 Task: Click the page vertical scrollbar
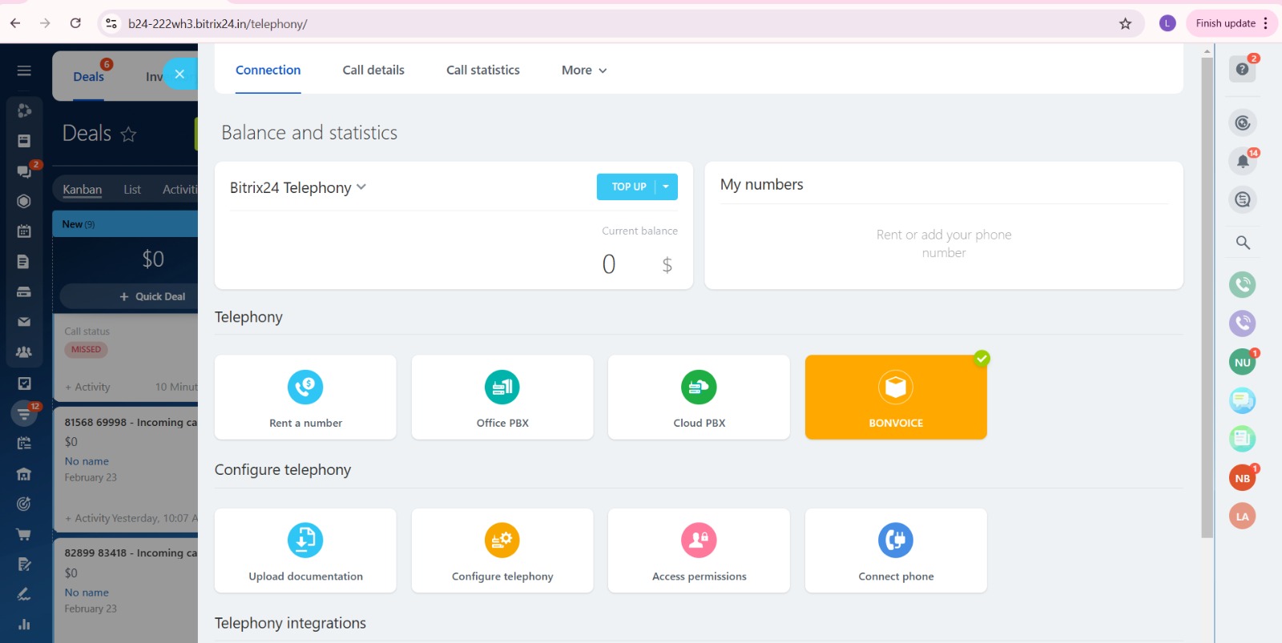pyautogui.click(x=1207, y=296)
